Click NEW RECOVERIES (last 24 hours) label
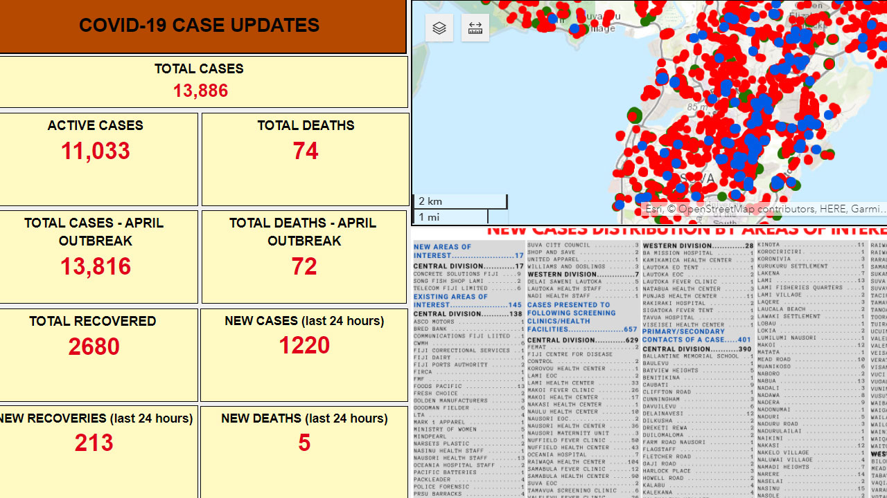Image resolution: width=887 pixels, height=498 pixels. (x=95, y=418)
